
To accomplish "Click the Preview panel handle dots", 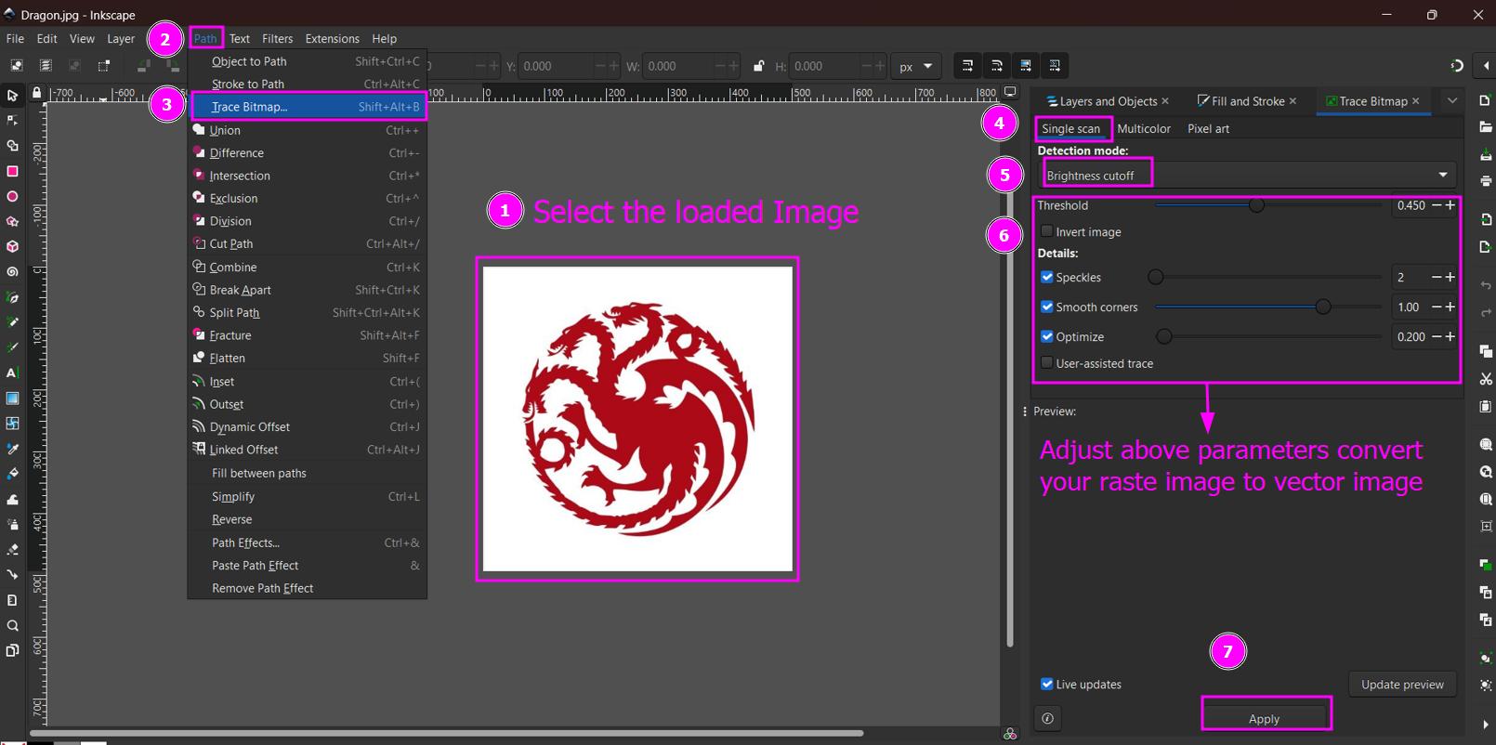I will click(x=1024, y=412).
